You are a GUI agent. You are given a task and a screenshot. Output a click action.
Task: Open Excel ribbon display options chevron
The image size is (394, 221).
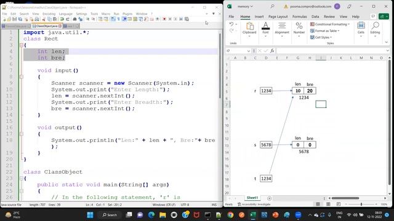387,42
